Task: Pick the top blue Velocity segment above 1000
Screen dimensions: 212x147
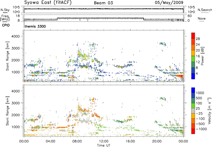Action: 193,90
